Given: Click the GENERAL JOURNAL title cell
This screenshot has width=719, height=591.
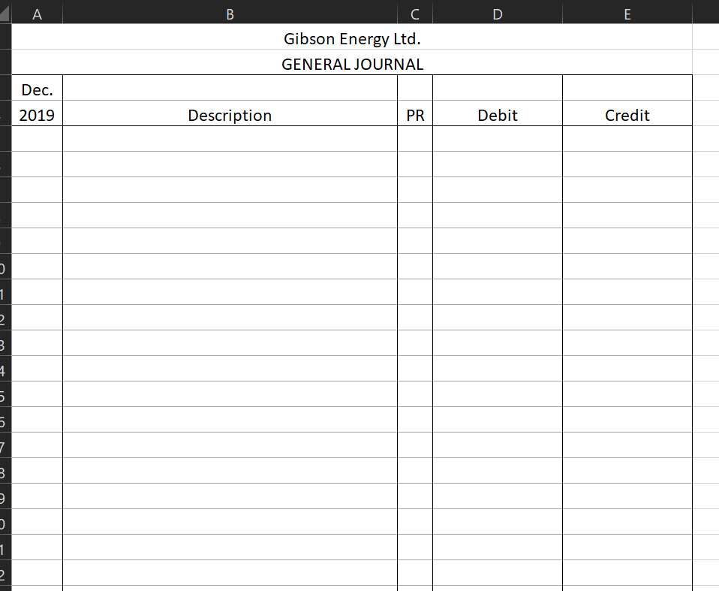Looking at the screenshot, I should (x=352, y=64).
